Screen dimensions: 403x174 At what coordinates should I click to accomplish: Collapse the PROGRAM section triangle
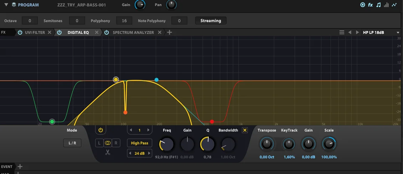point(6,5)
